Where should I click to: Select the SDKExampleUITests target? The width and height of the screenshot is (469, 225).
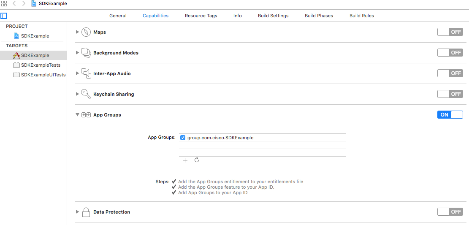click(43, 75)
